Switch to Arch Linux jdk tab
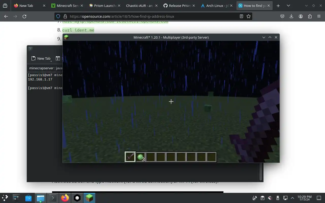Screen dimensions: 325x203 [x=216, y=6]
